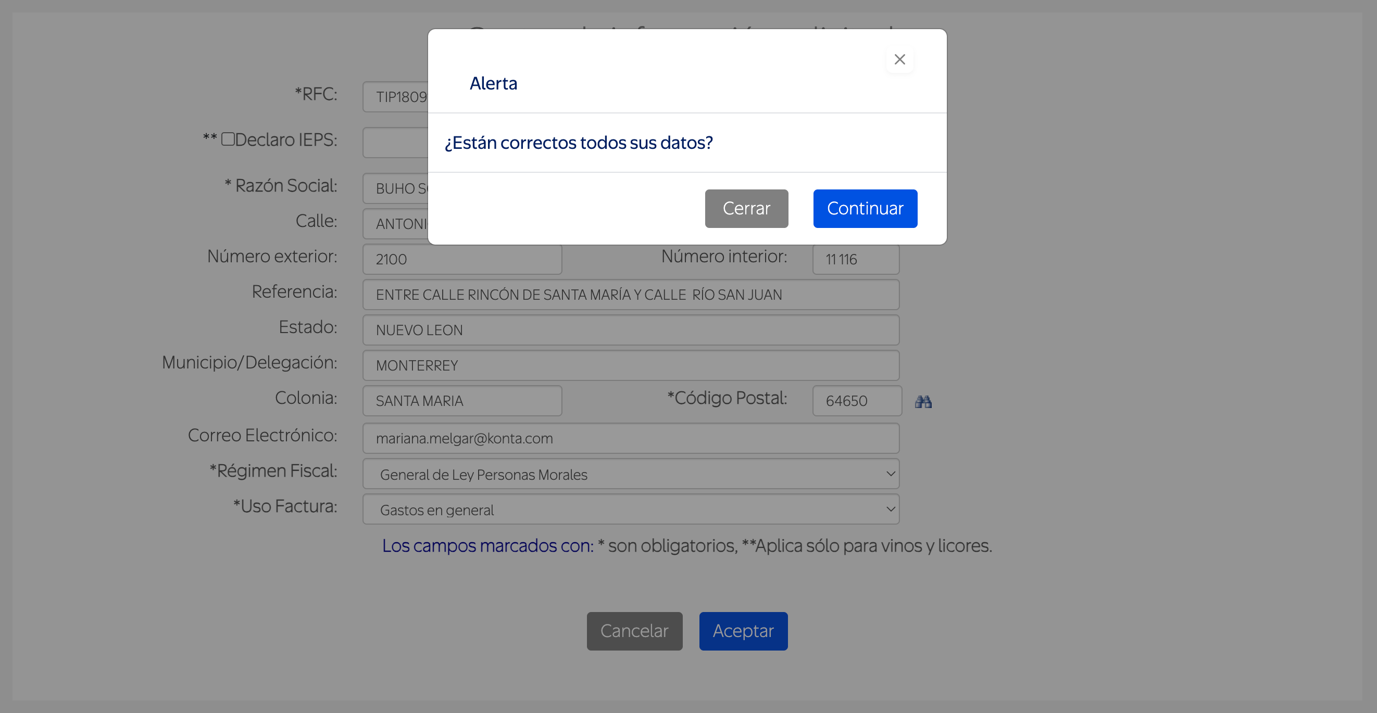The image size is (1377, 713).
Task: Open the Régimen Fiscal dropdown
Action: pos(630,474)
